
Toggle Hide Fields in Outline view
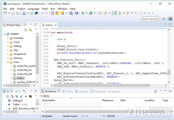point(17,96)
